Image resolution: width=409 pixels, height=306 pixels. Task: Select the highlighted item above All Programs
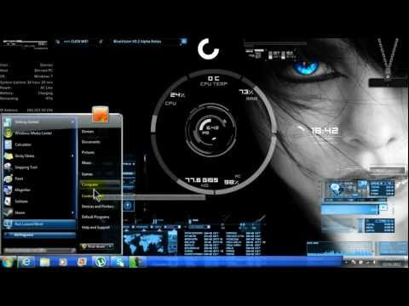pyautogui.click(x=40, y=224)
